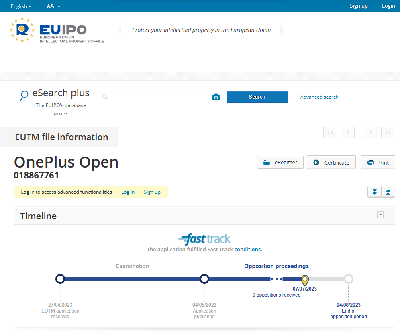This screenshot has width=400, height=333.
Task: Go to last record navigation arrow
Action: coord(388,133)
